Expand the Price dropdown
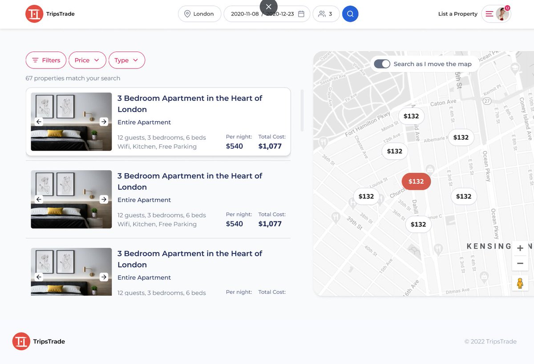Image resolution: width=534 pixels, height=364 pixels. 87,60
